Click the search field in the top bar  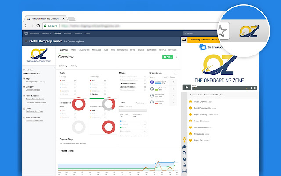tap(200, 33)
